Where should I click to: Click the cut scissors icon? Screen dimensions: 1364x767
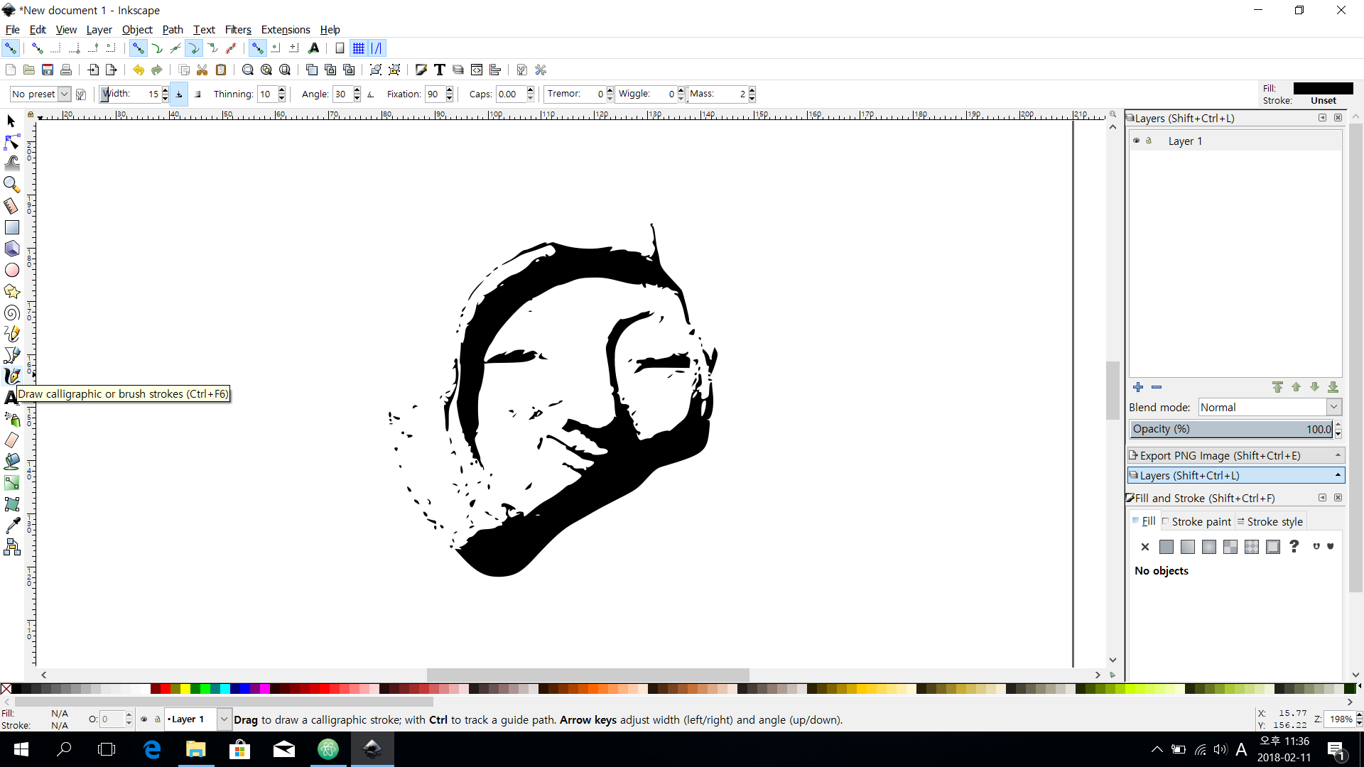click(202, 70)
